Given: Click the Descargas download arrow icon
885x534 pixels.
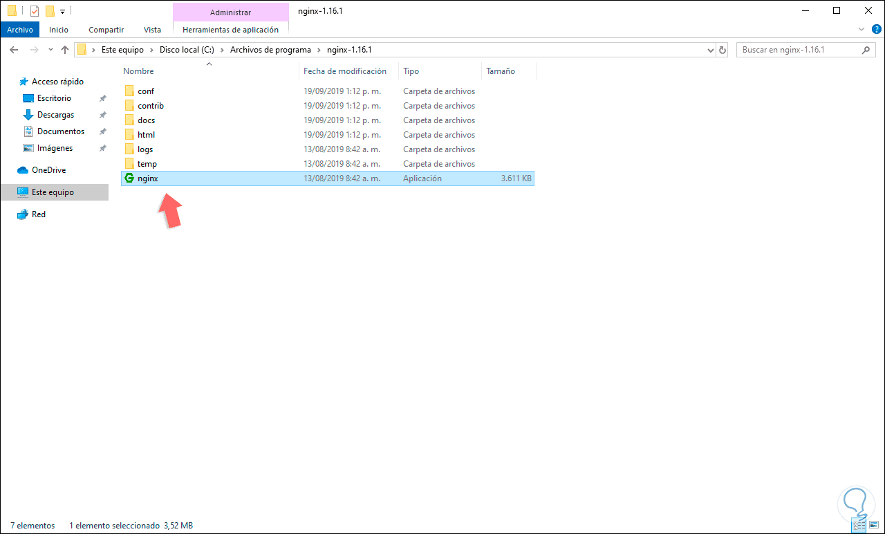Looking at the screenshot, I should (x=28, y=115).
